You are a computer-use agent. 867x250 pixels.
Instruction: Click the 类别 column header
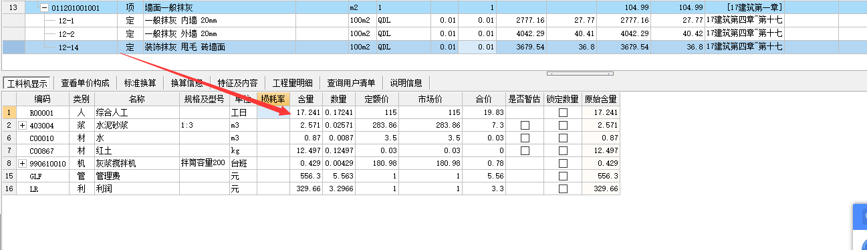(x=82, y=99)
